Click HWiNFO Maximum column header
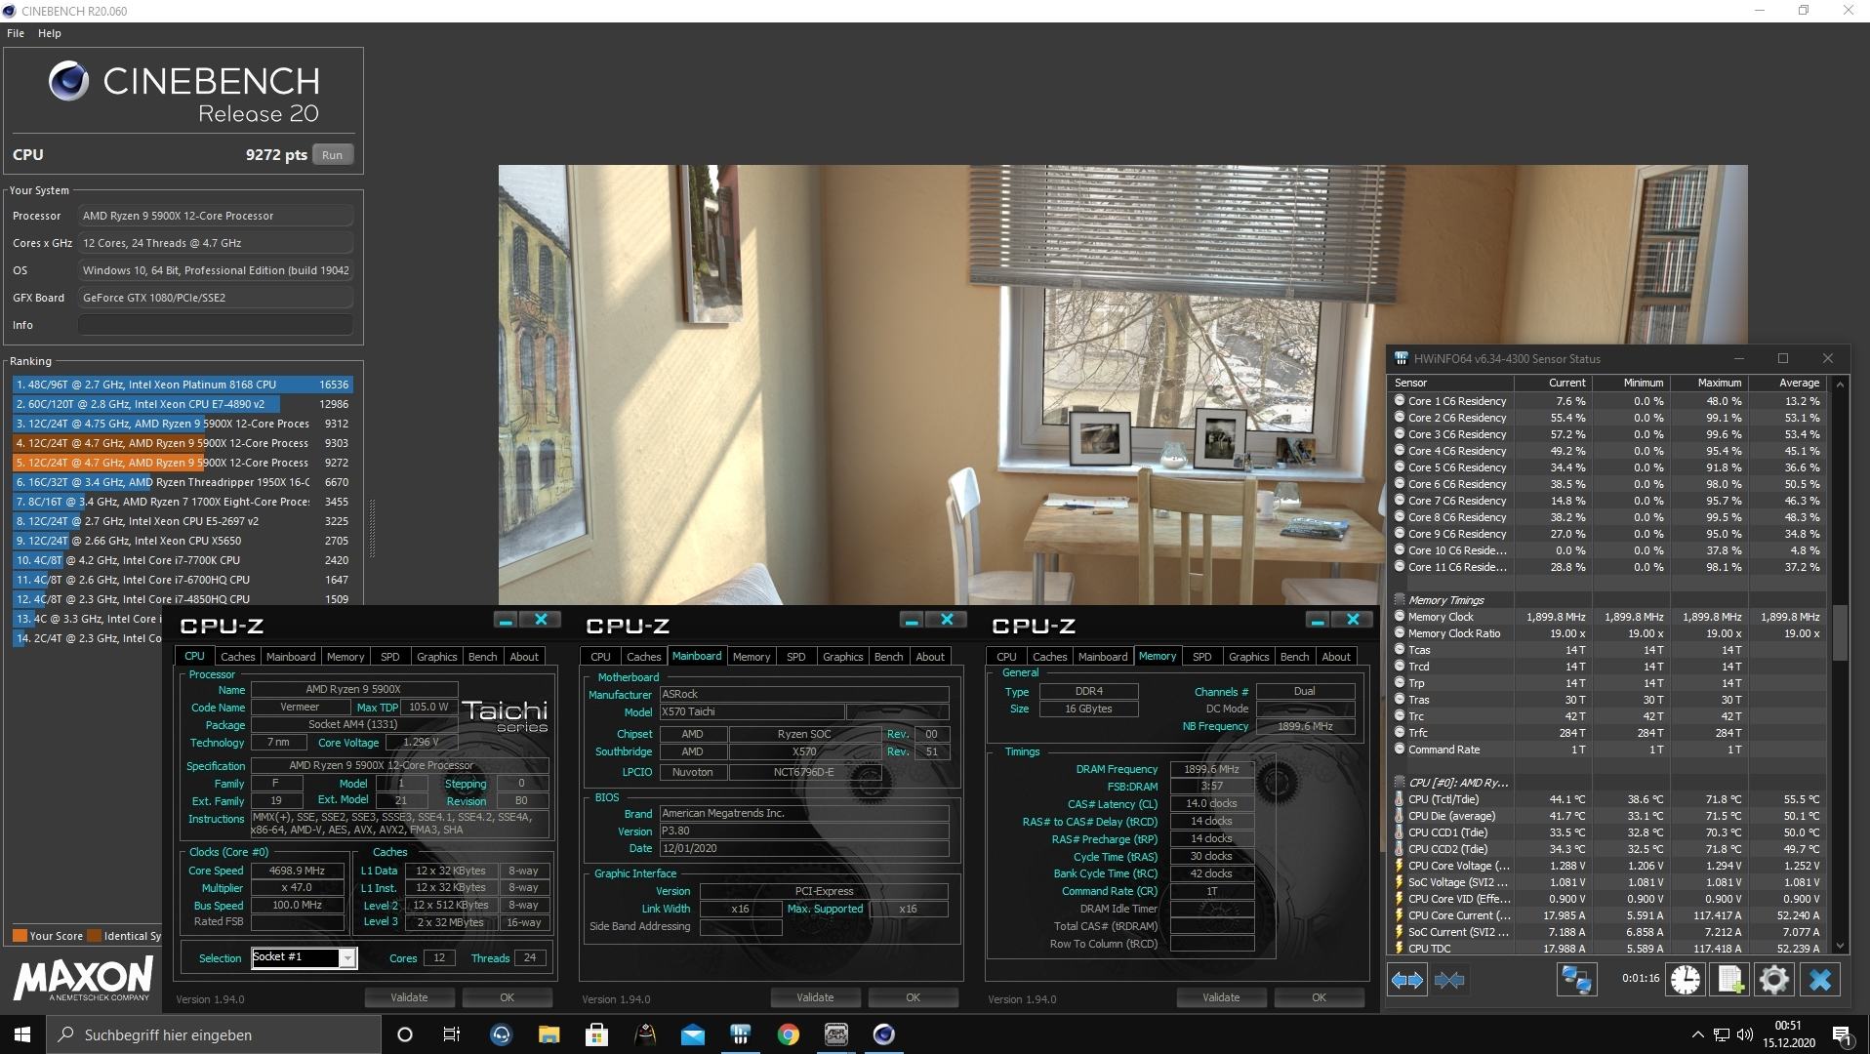 point(1708,383)
